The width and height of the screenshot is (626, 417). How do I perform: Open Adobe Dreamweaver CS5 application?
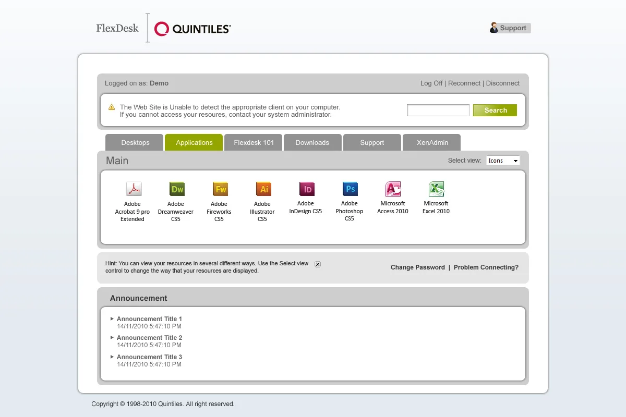click(x=176, y=201)
